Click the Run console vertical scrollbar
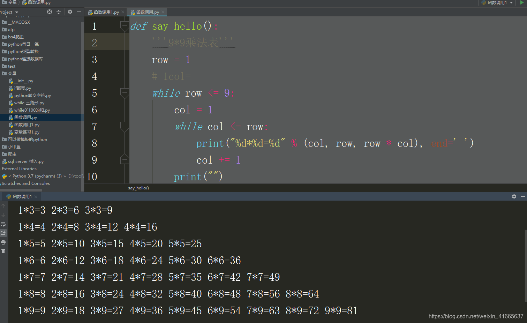 tap(526, 265)
